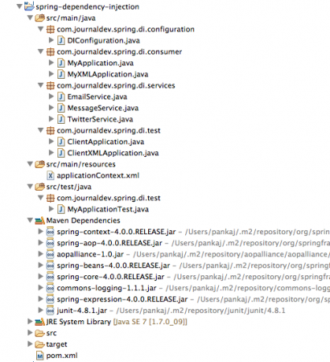Image resolution: width=330 pixels, height=362 pixels.
Task: Click the target folder icon
Action: 39,344
